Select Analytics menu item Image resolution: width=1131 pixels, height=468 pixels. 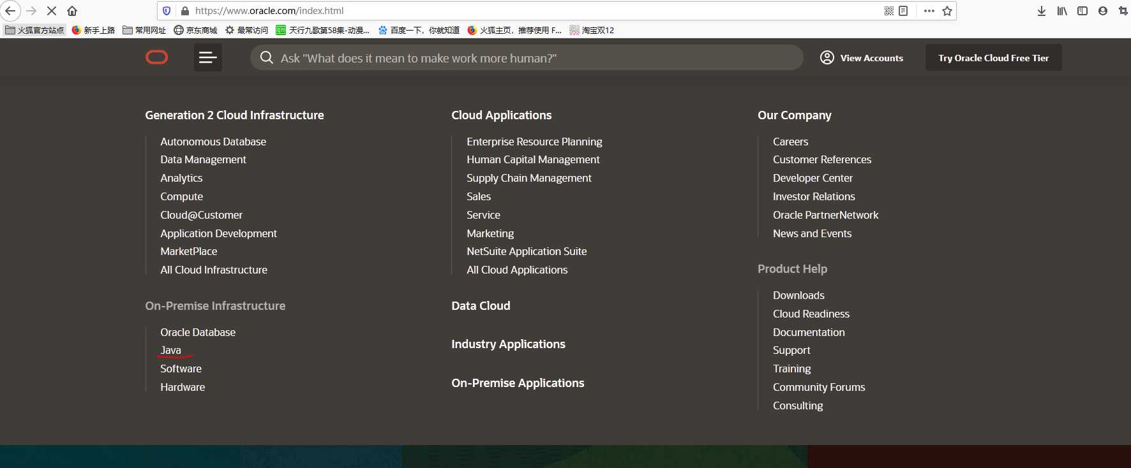tap(181, 178)
